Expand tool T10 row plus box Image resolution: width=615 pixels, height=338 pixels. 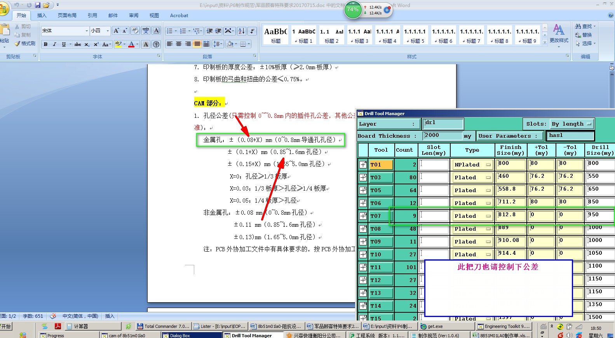click(363, 254)
